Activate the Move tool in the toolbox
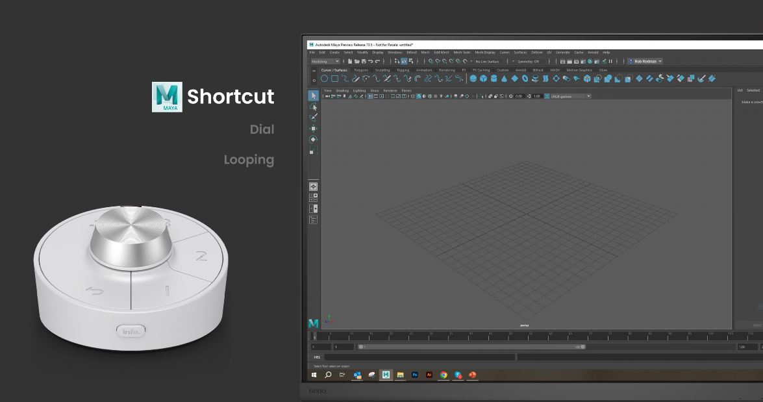This screenshot has width=763, height=402. [x=314, y=129]
